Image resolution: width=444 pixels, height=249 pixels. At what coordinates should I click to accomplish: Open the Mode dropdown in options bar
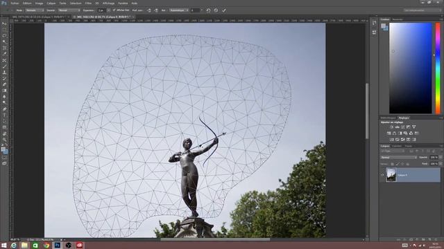[x=35, y=10]
